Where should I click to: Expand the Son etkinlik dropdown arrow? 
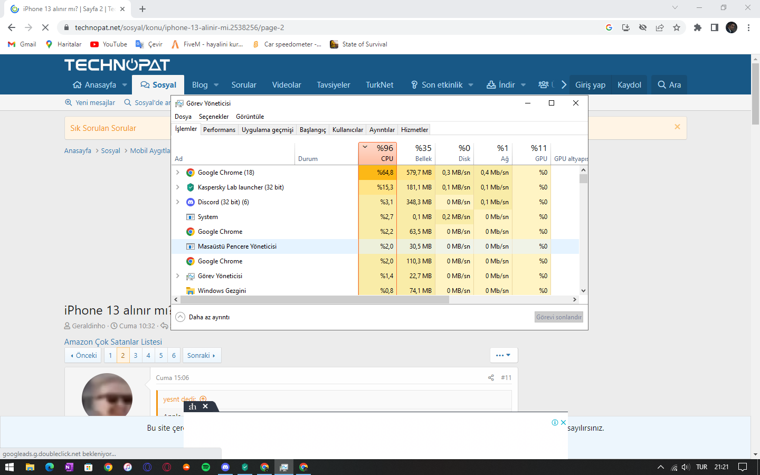click(471, 85)
